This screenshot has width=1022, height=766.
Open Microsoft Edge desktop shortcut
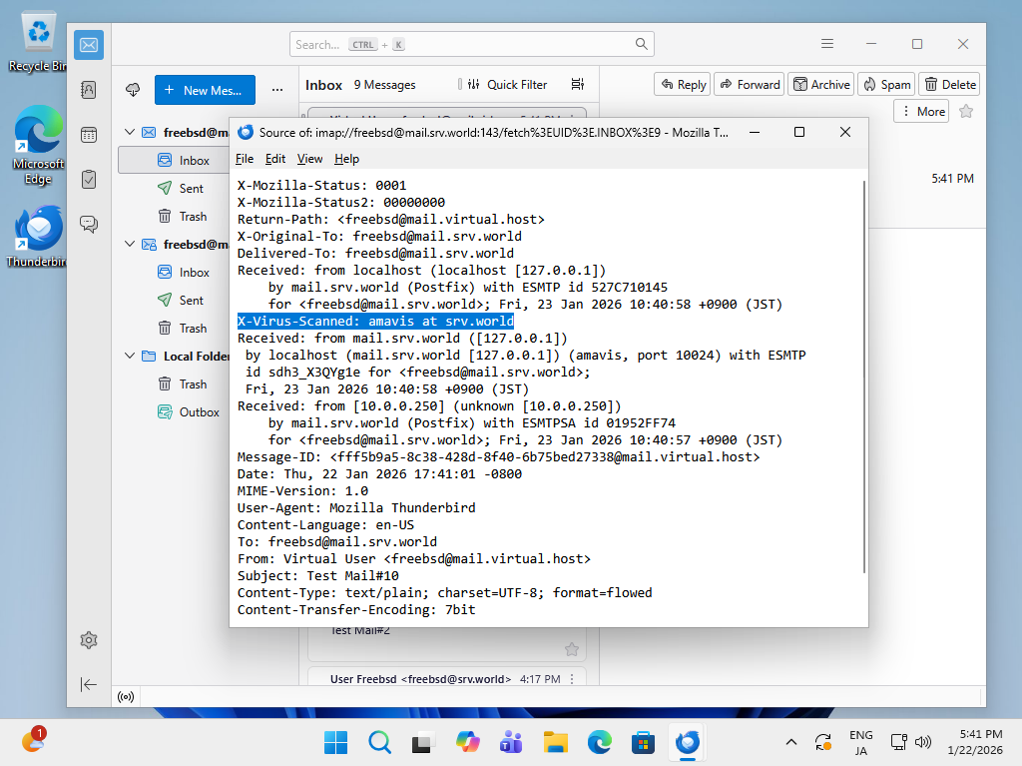[38, 146]
